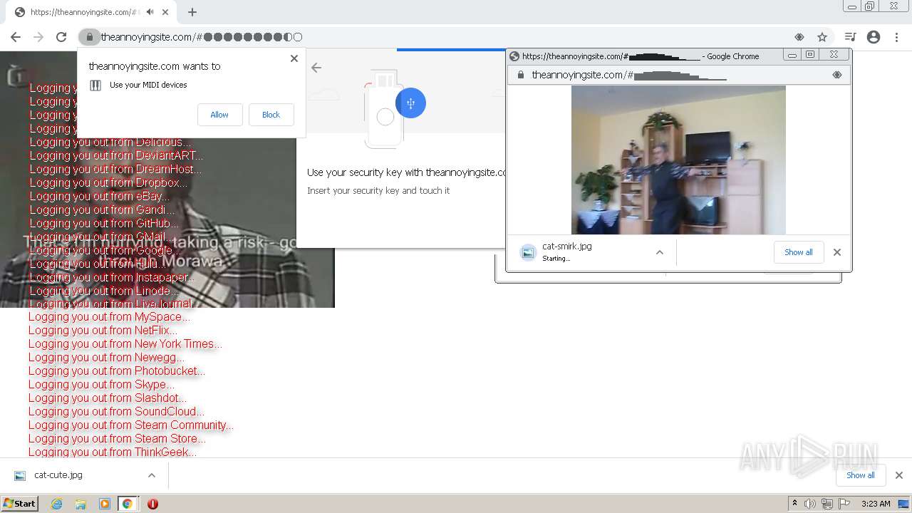Click the network icon in system tray
The width and height of the screenshot is (912, 513).
coord(827,504)
